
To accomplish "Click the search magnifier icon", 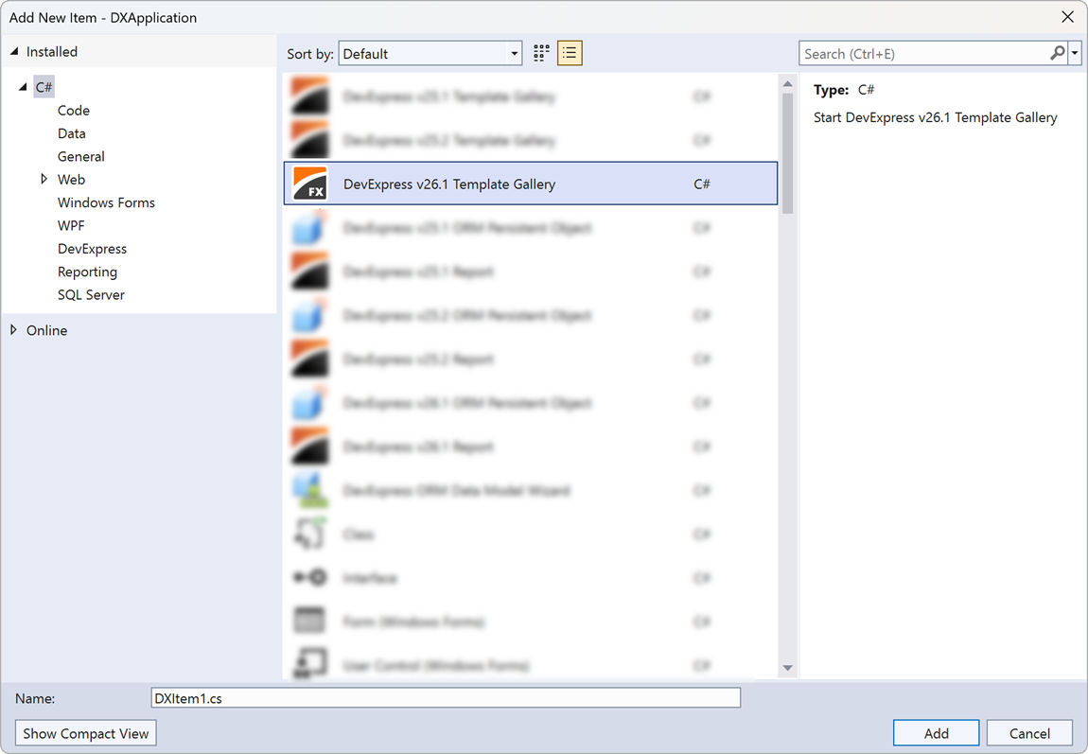I will (1057, 53).
